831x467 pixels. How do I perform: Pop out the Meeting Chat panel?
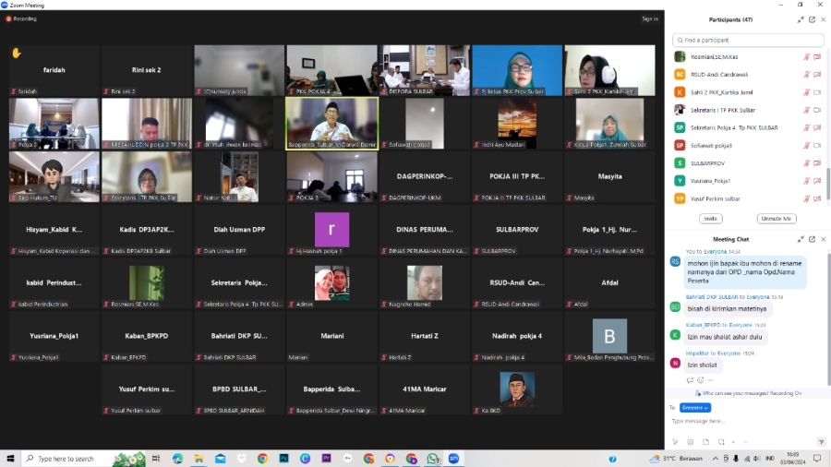tap(812, 239)
